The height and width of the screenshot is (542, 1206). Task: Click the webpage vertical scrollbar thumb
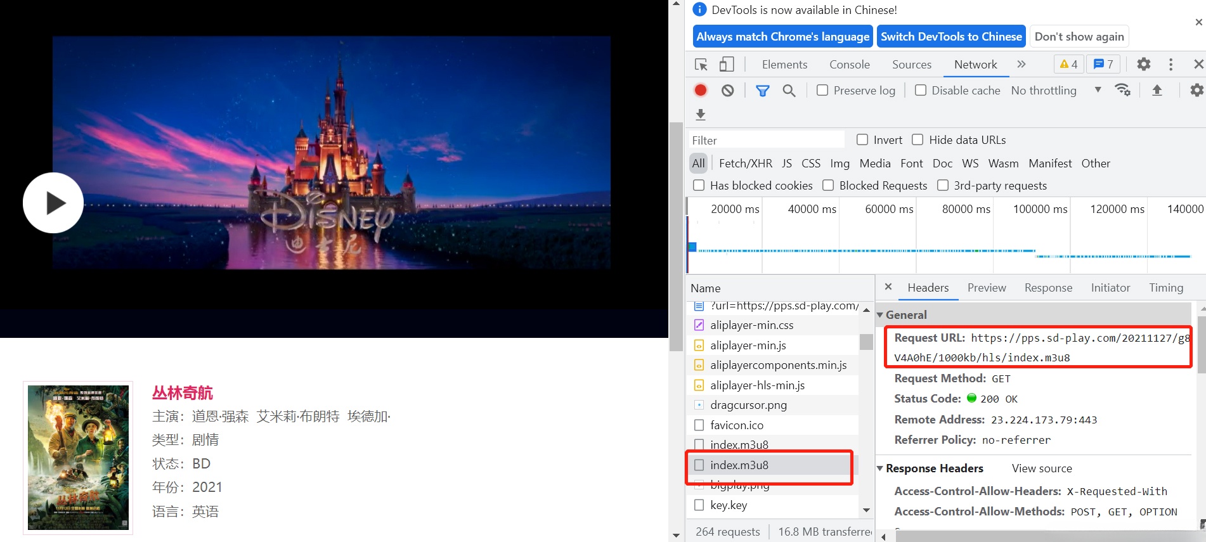[x=676, y=236]
